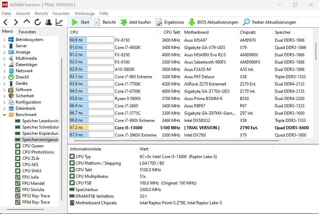The image size is (319, 214).
Task: Select the Datenbank database icon
Action: pos(11,108)
